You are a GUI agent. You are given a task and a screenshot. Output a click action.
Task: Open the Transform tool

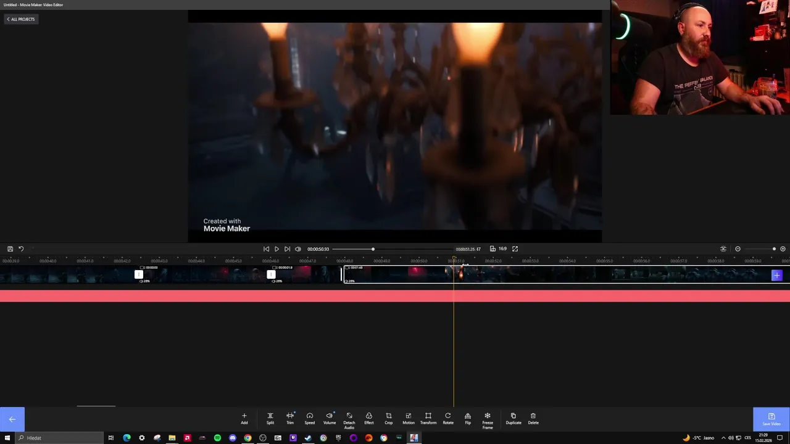tap(428, 418)
